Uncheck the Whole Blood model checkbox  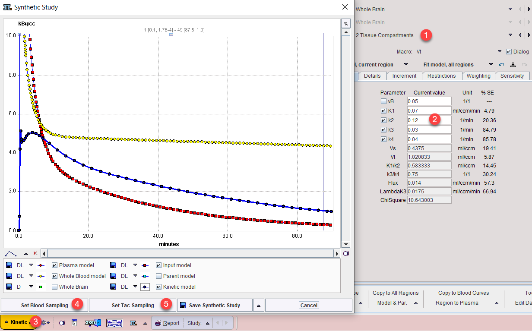click(x=55, y=276)
